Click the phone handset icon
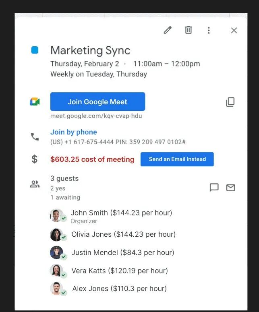This screenshot has height=312, width=259. [35, 137]
